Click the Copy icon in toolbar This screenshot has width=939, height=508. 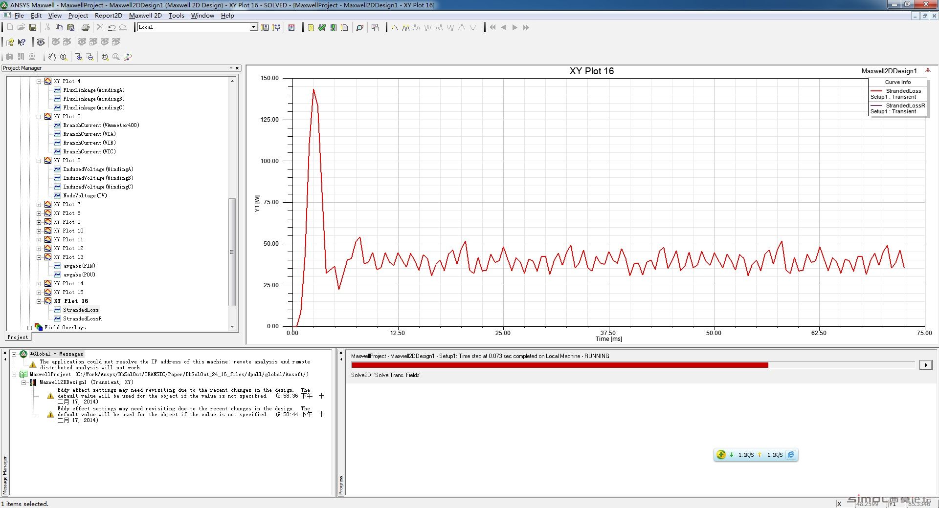click(x=59, y=27)
